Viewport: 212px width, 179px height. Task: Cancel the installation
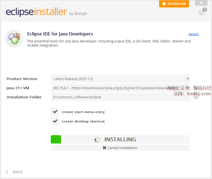pyautogui.click(x=120, y=148)
